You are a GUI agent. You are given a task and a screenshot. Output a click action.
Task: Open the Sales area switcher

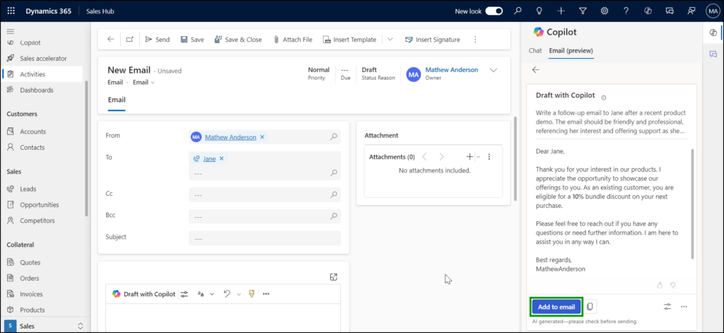pos(45,326)
